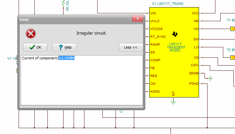Select the R1 resistor label
This screenshot has height=134, width=235.
pos(67,6)
